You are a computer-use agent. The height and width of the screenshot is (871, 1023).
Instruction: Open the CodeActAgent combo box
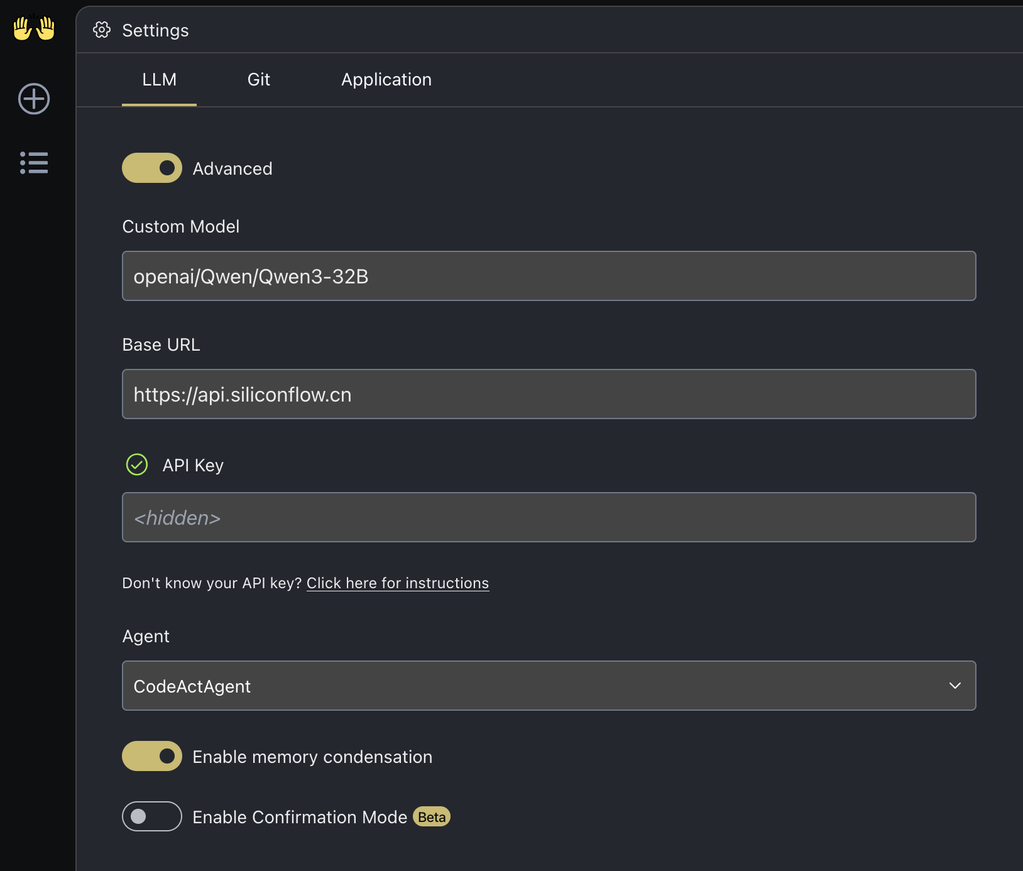click(549, 686)
